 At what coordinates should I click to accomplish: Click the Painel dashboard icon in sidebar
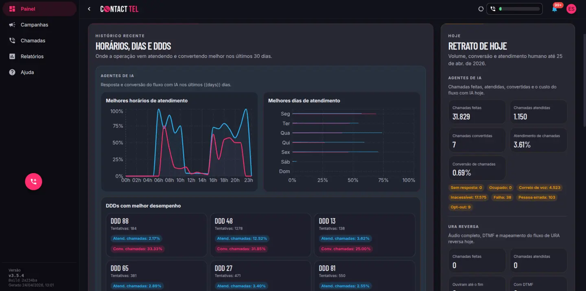pos(12,9)
